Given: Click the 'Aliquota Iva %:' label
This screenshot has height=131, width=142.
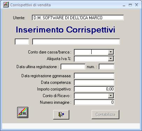Looking at the screenshot, I should (59, 59).
